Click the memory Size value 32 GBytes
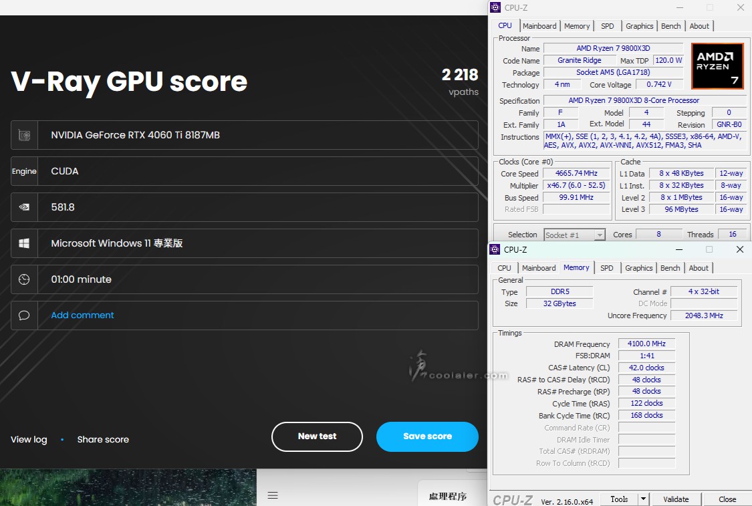The width and height of the screenshot is (752, 506). [x=559, y=303]
